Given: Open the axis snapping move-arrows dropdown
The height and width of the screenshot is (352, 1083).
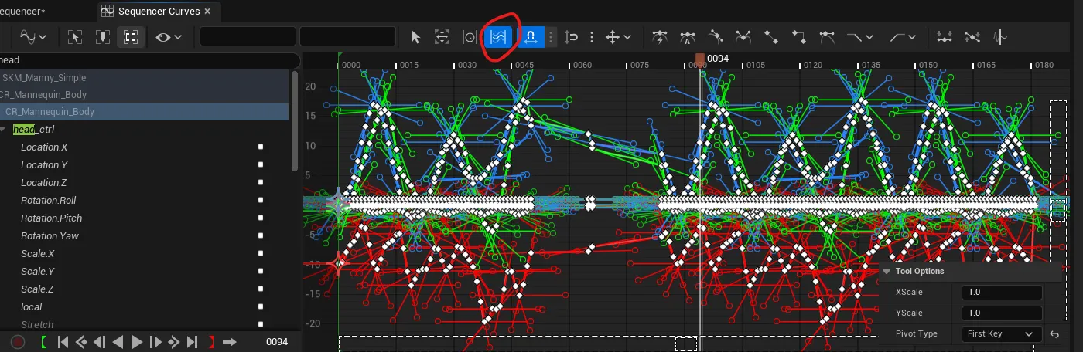Looking at the screenshot, I should 618,36.
